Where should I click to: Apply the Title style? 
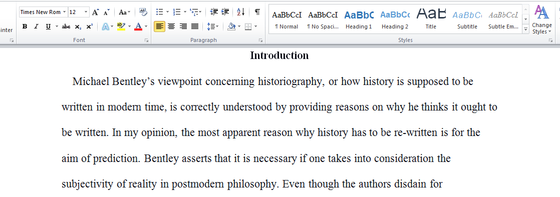(431, 19)
